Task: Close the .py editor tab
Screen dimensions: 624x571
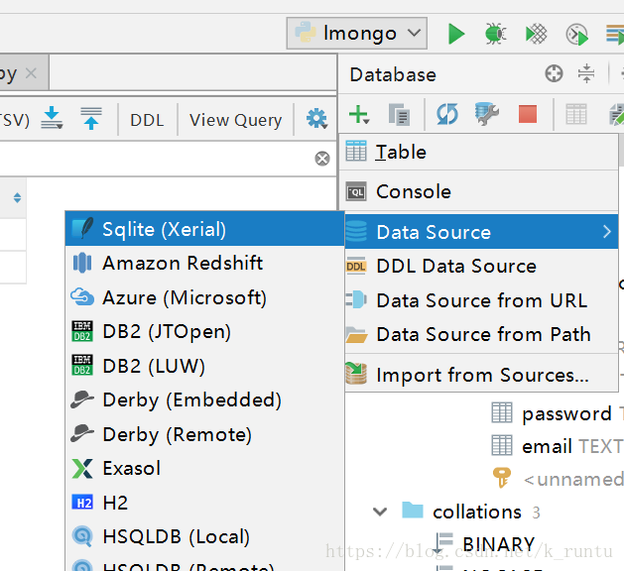Action: click(x=31, y=73)
